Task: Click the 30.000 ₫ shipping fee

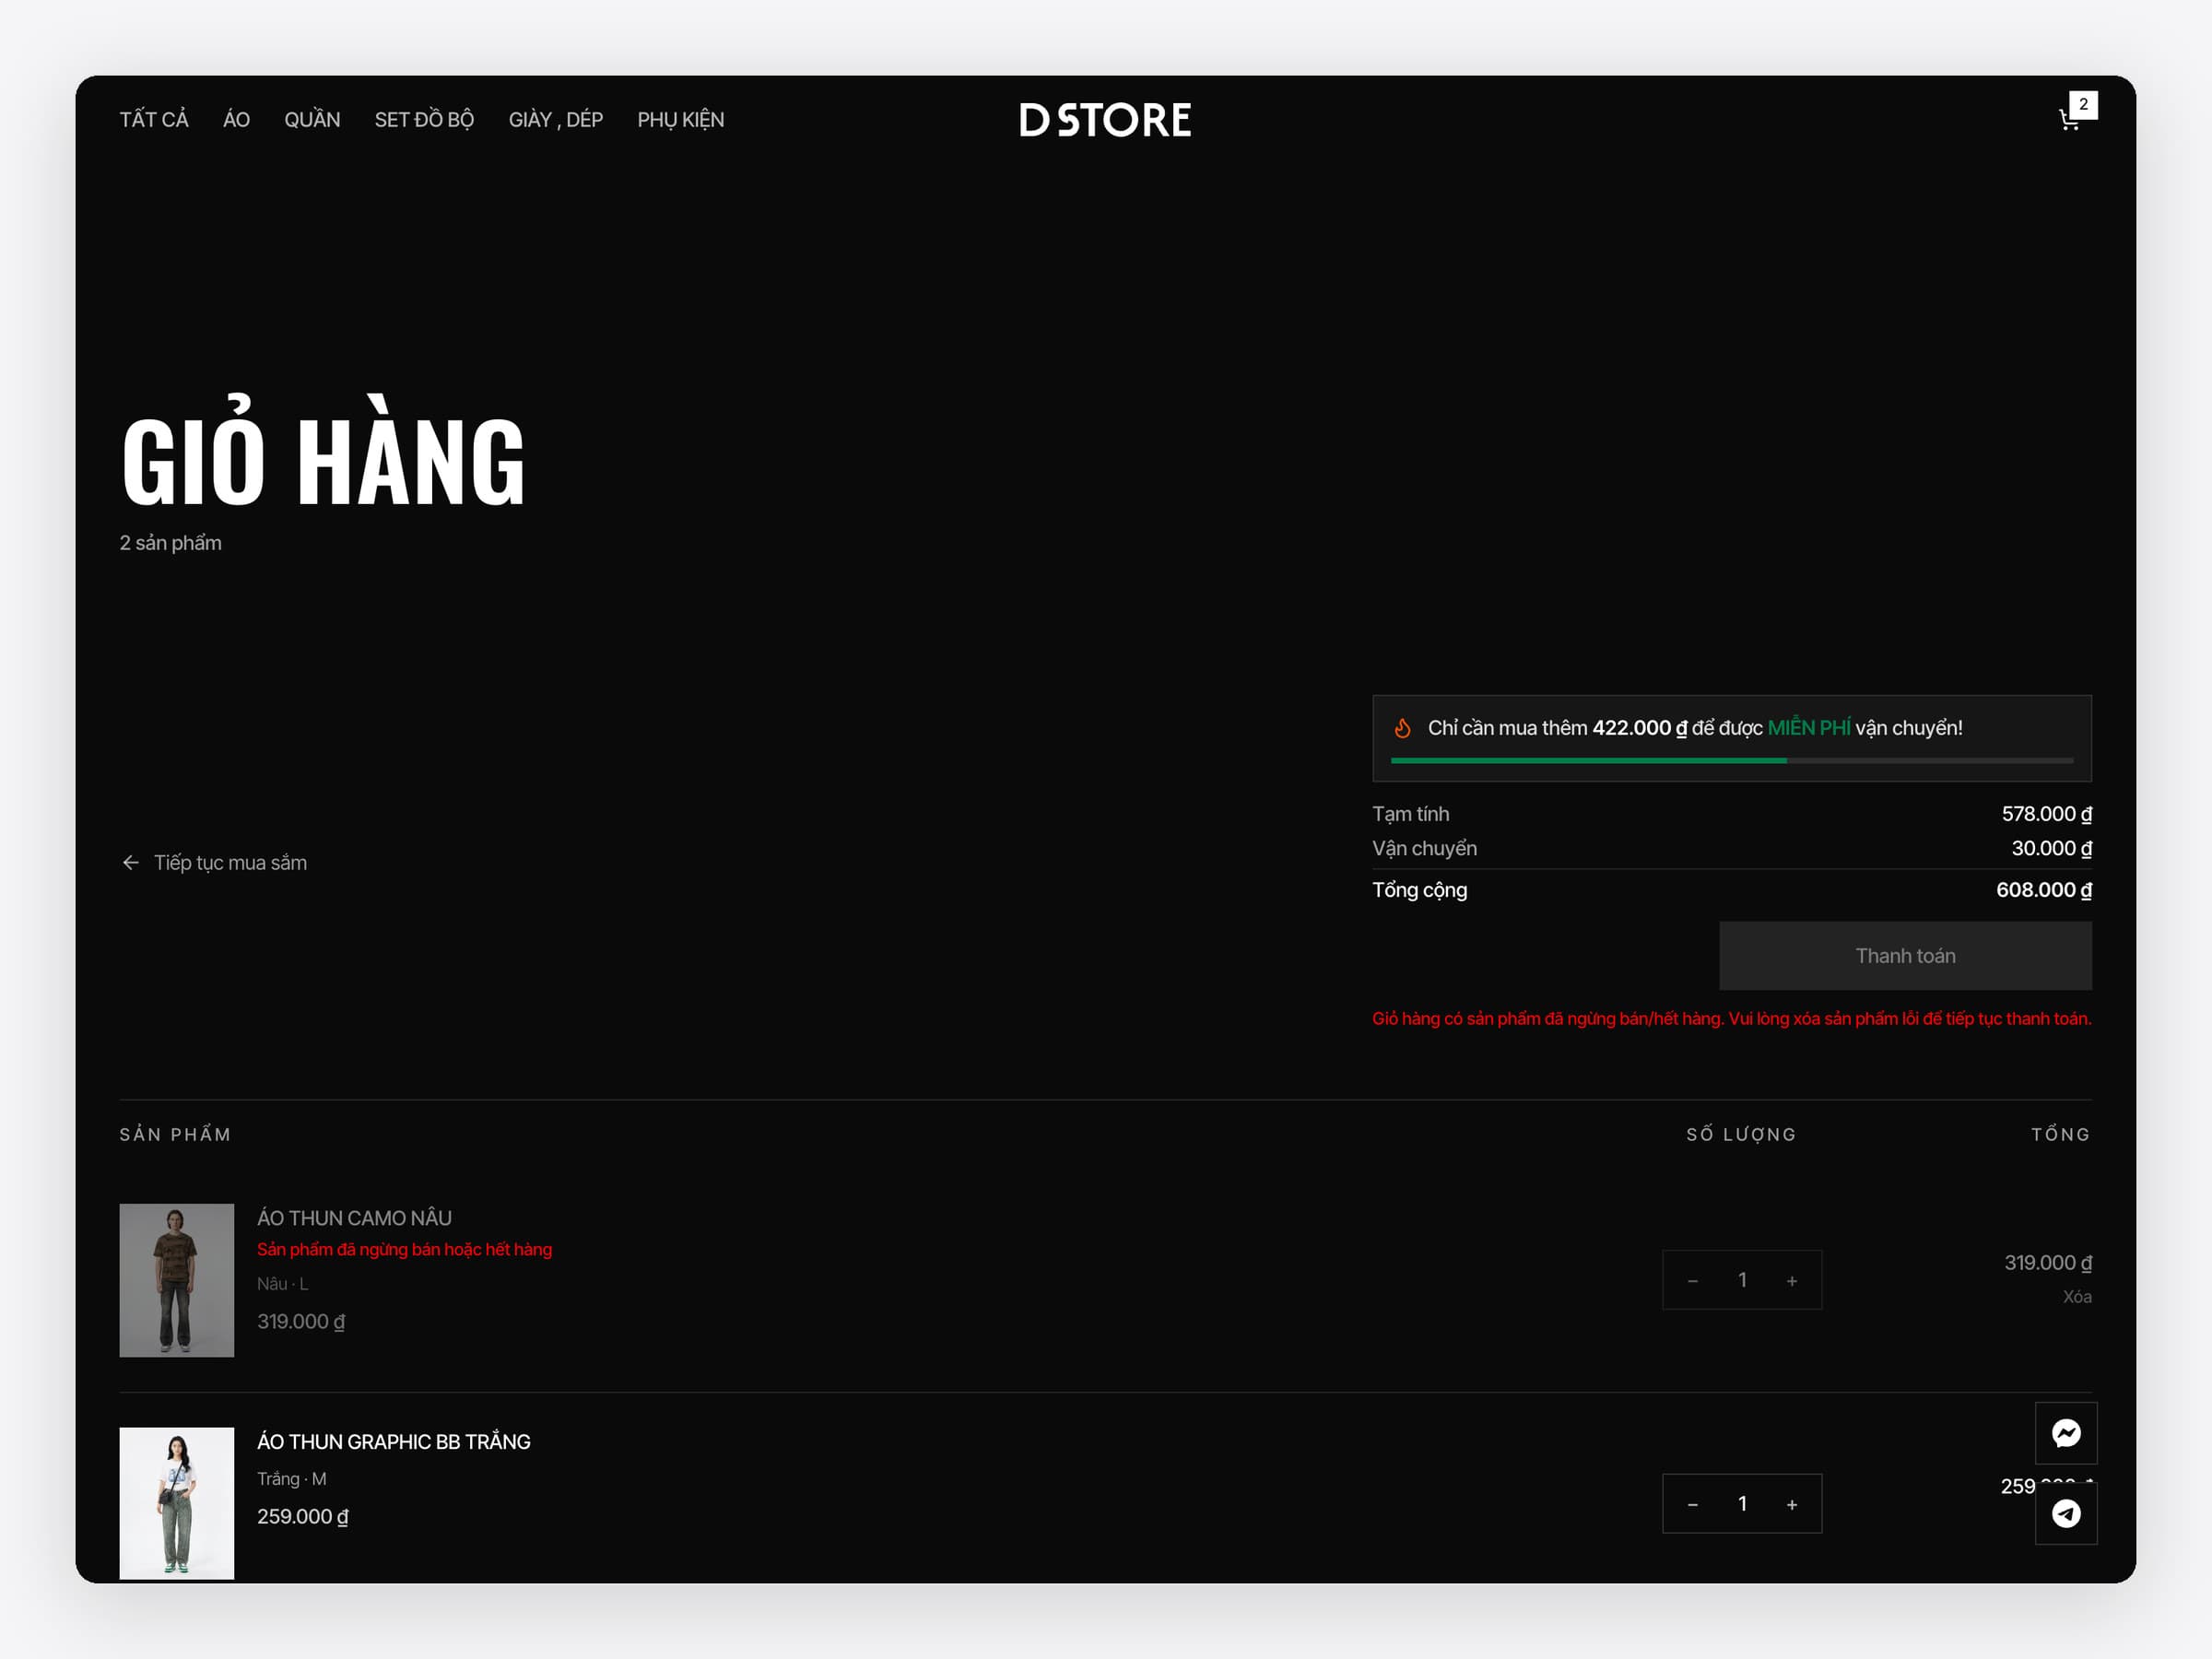Action: [x=2051, y=848]
